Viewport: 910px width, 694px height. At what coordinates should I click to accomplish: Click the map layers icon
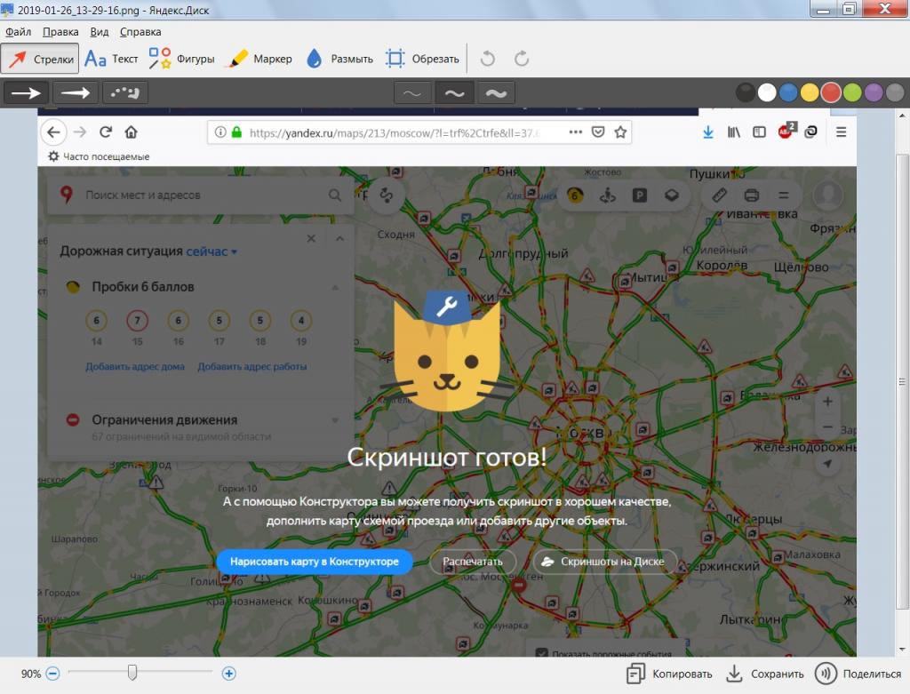(x=672, y=195)
